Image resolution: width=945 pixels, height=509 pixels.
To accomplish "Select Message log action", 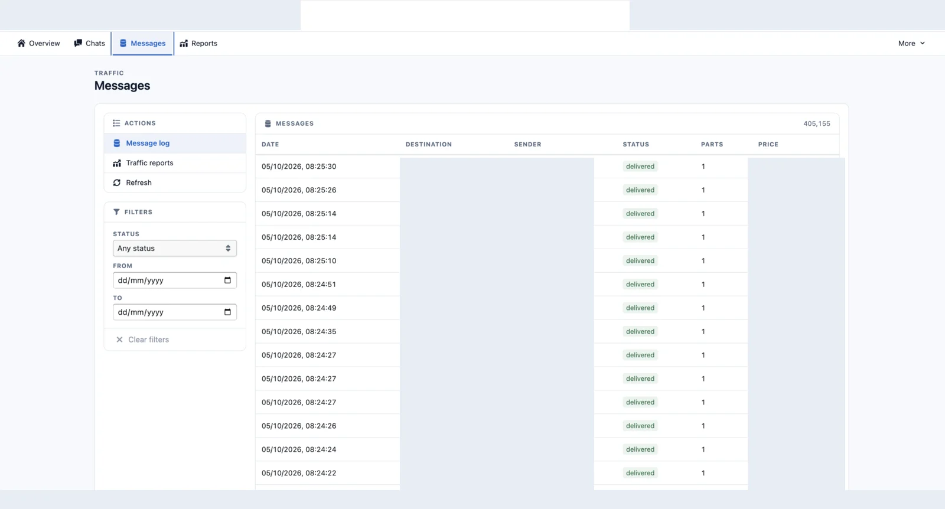I will (x=175, y=143).
